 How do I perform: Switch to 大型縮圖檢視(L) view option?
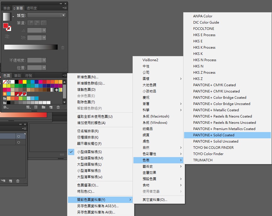[x=100, y=164]
